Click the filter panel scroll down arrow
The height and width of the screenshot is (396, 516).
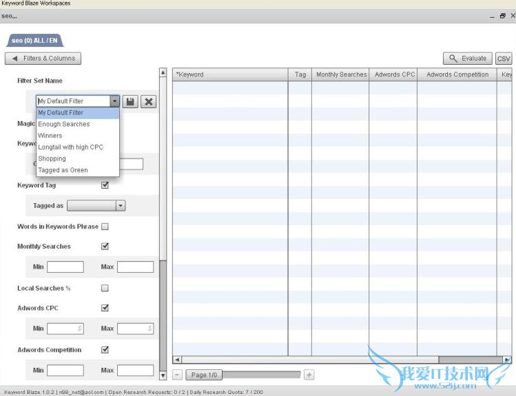(x=163, y=375)
